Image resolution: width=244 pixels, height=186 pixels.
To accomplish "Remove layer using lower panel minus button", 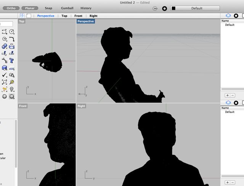I will (x=233, y=183).
